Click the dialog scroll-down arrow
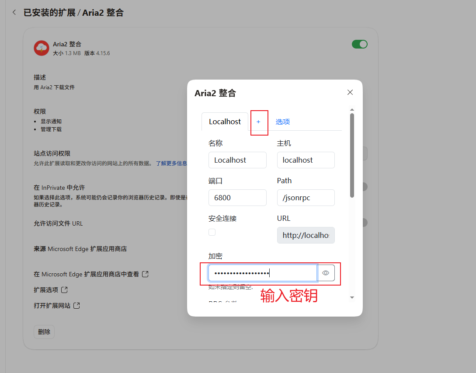This screenshot has height=373, width=476. (x=352, y=298)
